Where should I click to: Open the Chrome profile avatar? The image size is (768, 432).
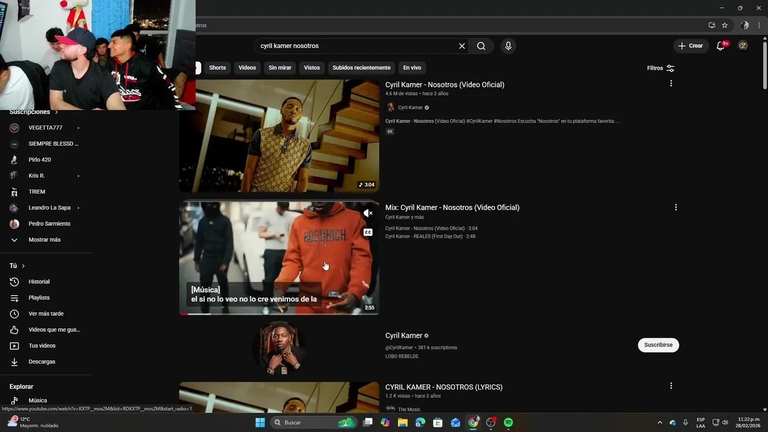[x=745, y=25]
